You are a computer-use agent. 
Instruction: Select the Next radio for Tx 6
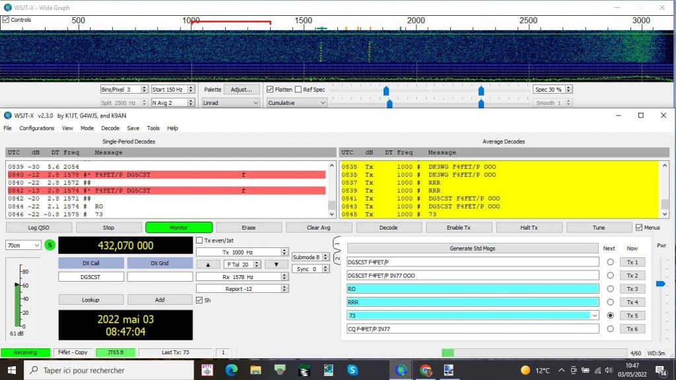point(610,329)
